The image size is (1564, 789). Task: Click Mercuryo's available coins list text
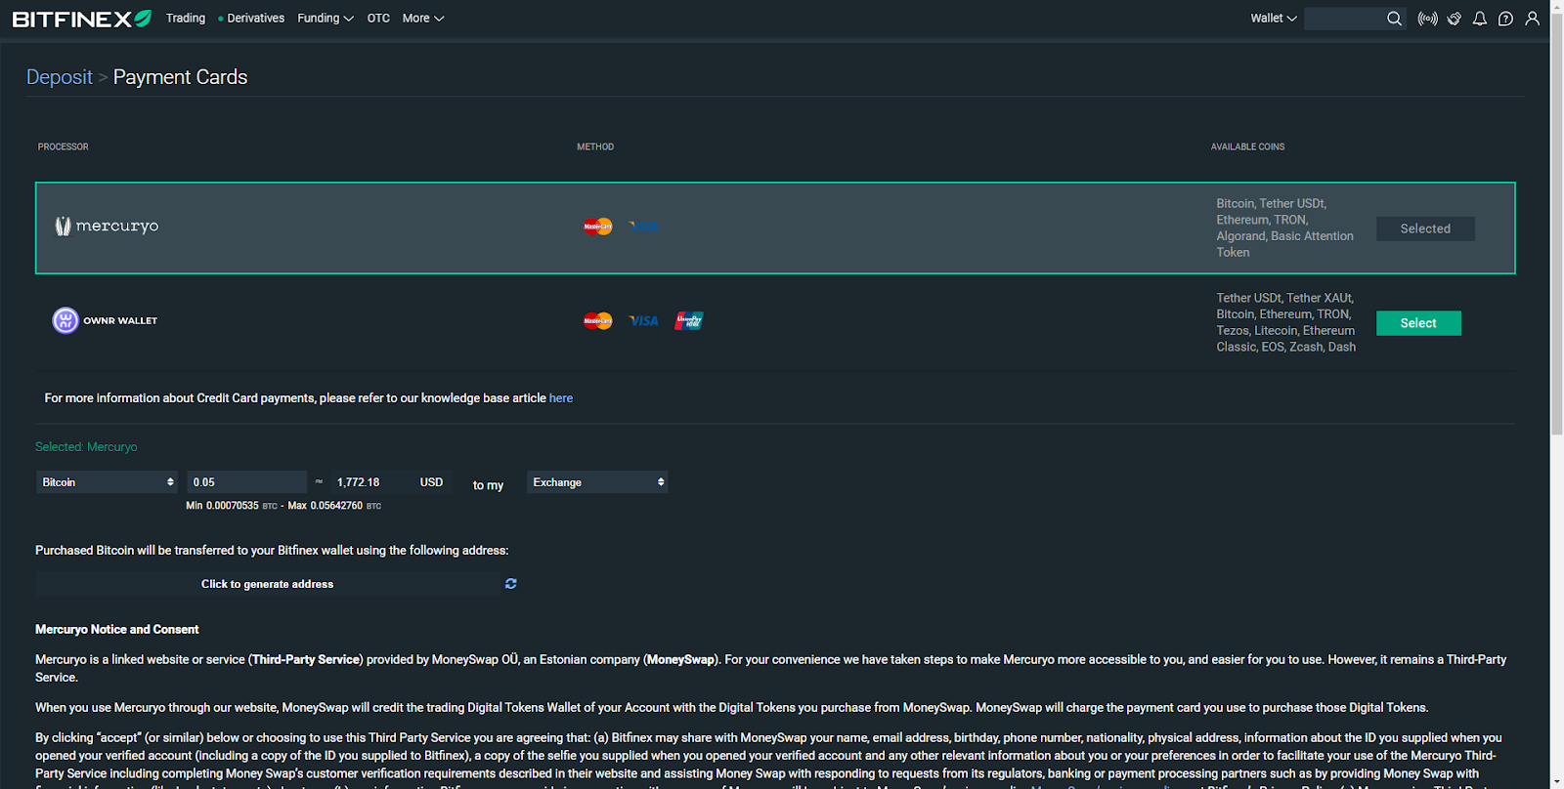click(x=1285, y=228)
